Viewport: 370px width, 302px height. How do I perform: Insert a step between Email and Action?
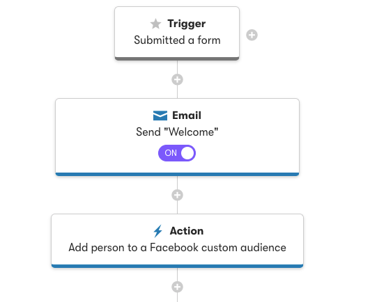177,195
